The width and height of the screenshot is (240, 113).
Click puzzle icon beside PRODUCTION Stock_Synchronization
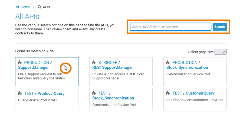pos(168,63)
